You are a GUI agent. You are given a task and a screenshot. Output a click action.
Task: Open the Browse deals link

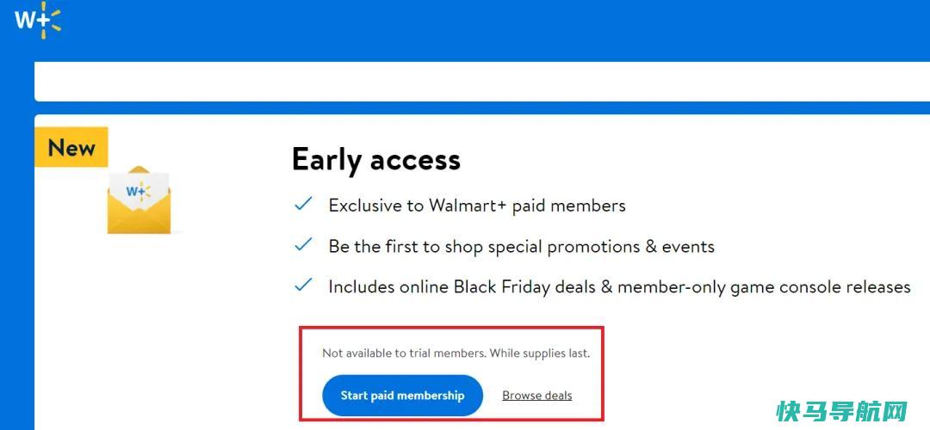click(x=536, y=396)
